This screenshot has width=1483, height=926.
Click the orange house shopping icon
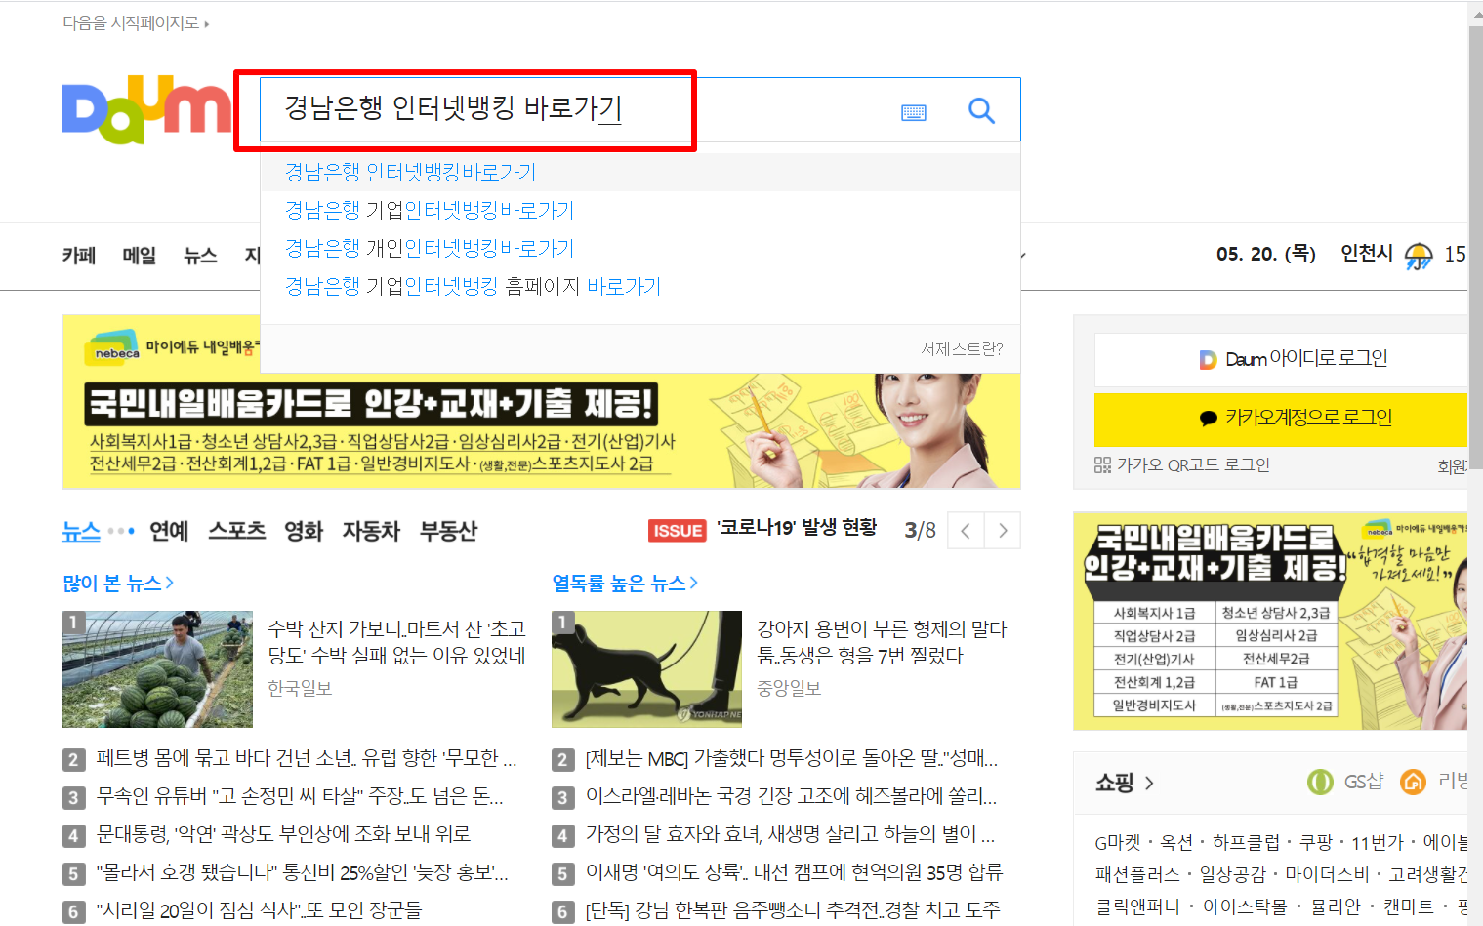click(1413, 782)
